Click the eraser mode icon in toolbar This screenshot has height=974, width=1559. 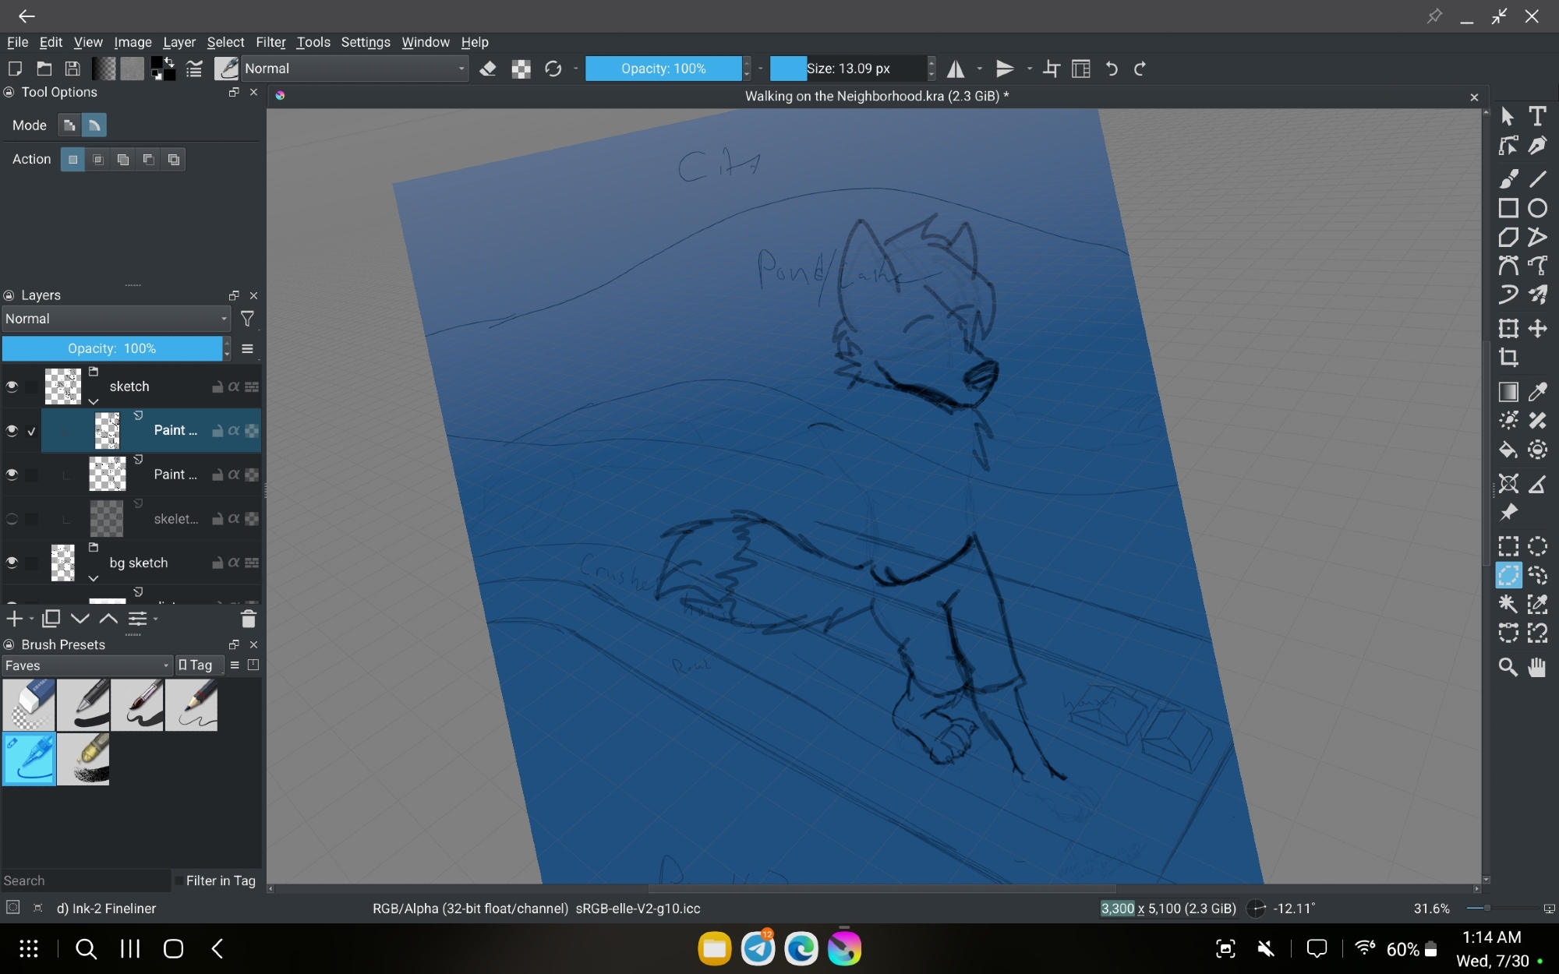[x=488, y=69]
